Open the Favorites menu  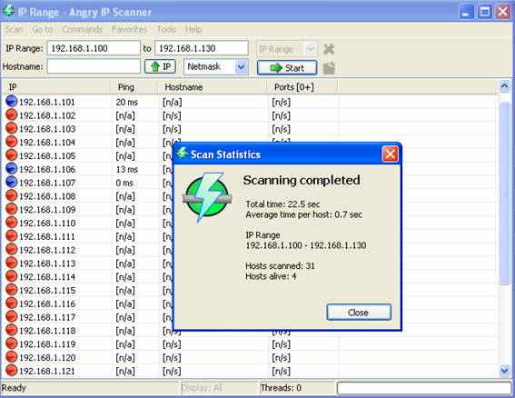click(129, 30)
